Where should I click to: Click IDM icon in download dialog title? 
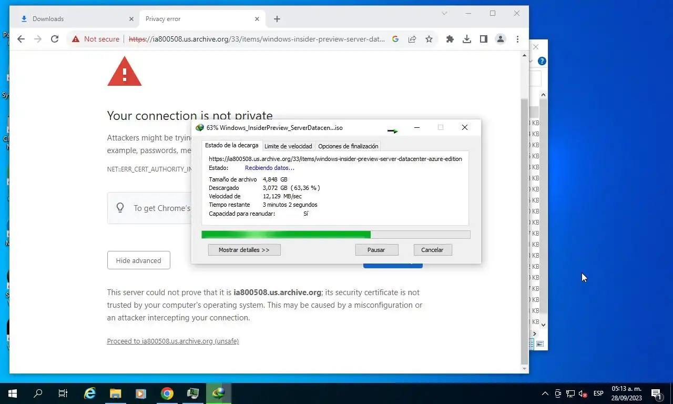200,128
